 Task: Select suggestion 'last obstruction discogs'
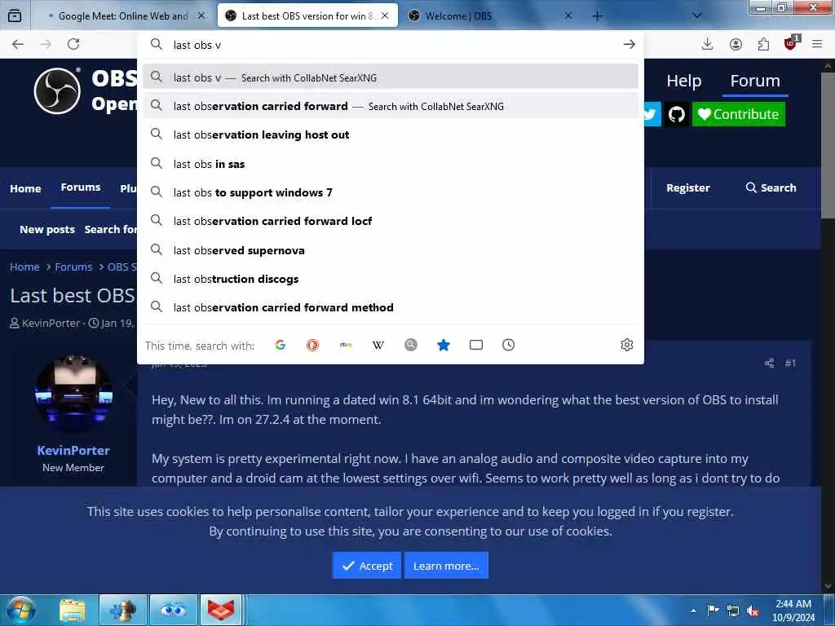coord(391,279)
